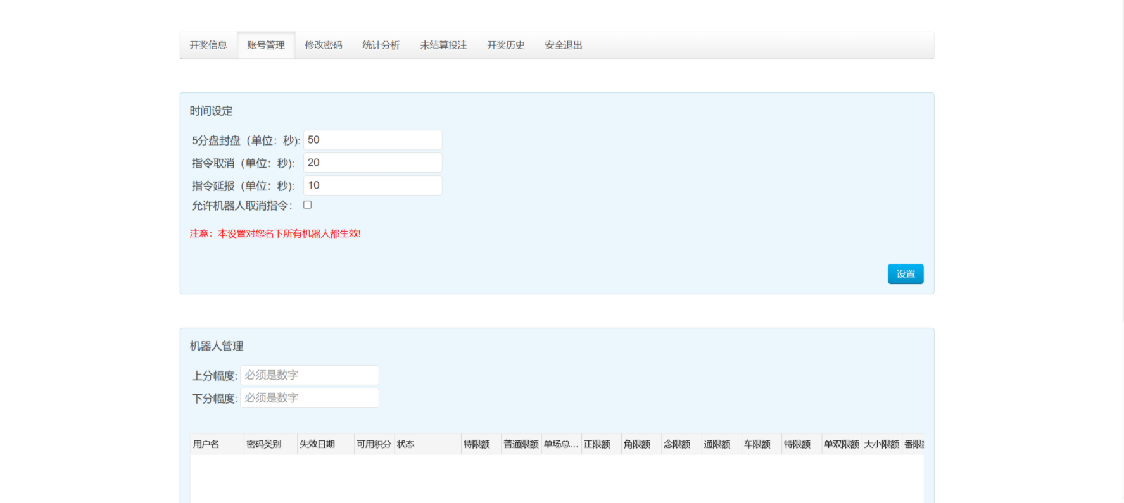Open the 开奖信息 tab

pyautogui.click(x=208, y=46)
